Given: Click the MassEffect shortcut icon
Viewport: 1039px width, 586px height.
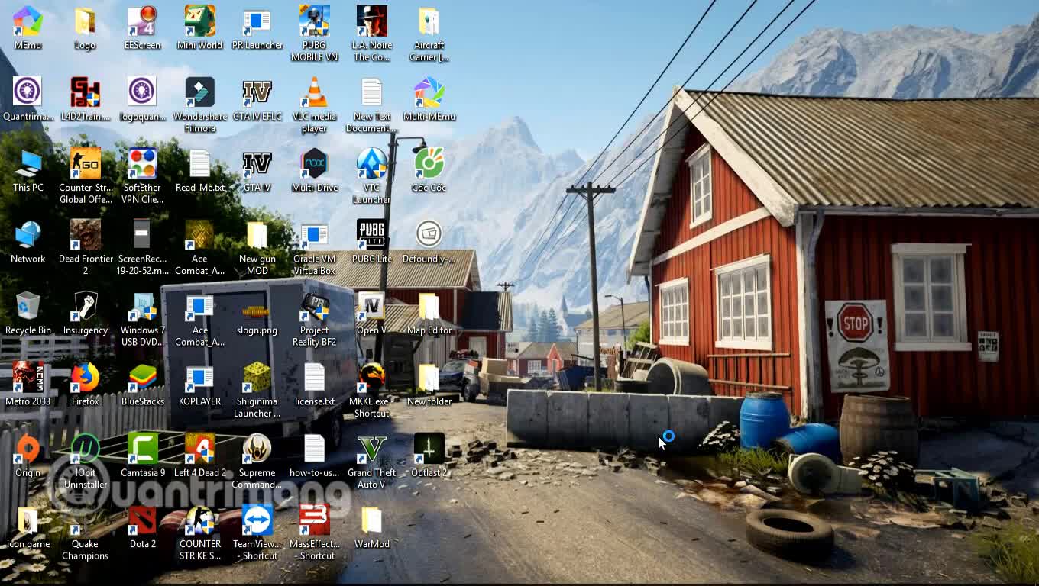Looking at the screenshot, I should pos(315,532).
